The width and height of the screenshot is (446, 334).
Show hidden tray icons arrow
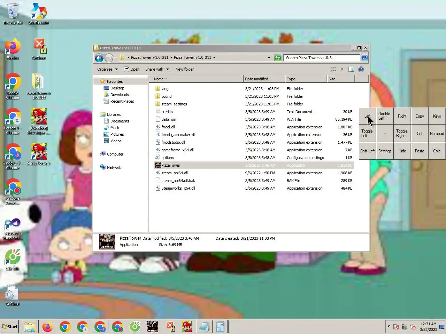[x=389, y=327]
